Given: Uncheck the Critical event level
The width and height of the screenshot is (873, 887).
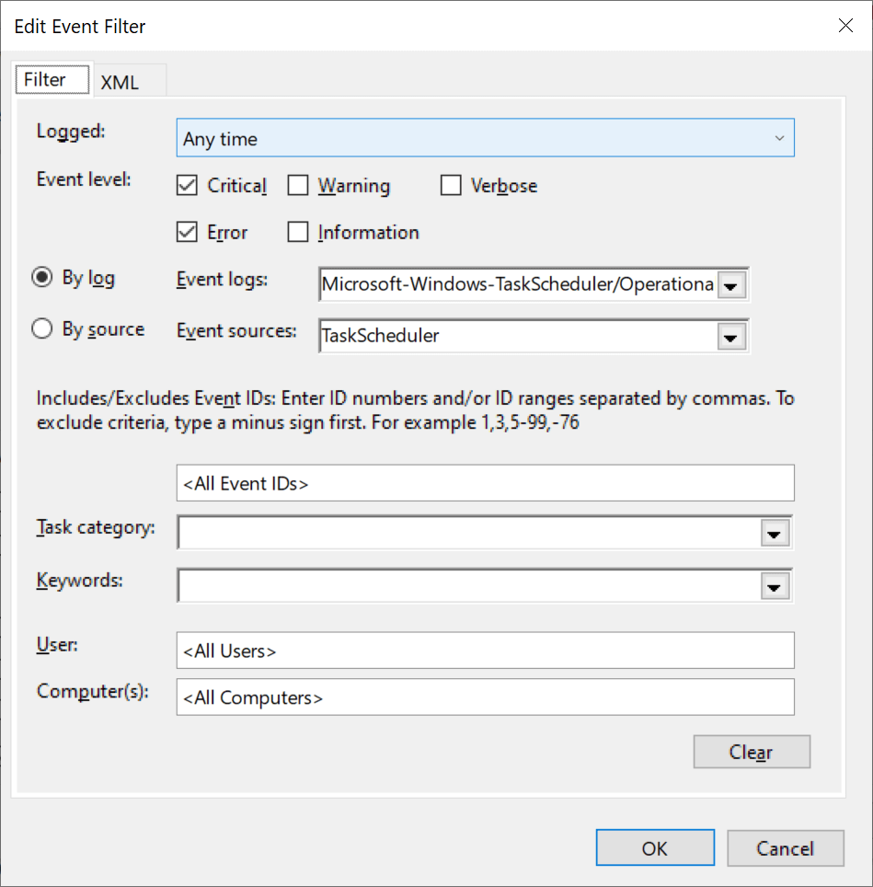Looking at the screenshot, I should click(187, 186).
